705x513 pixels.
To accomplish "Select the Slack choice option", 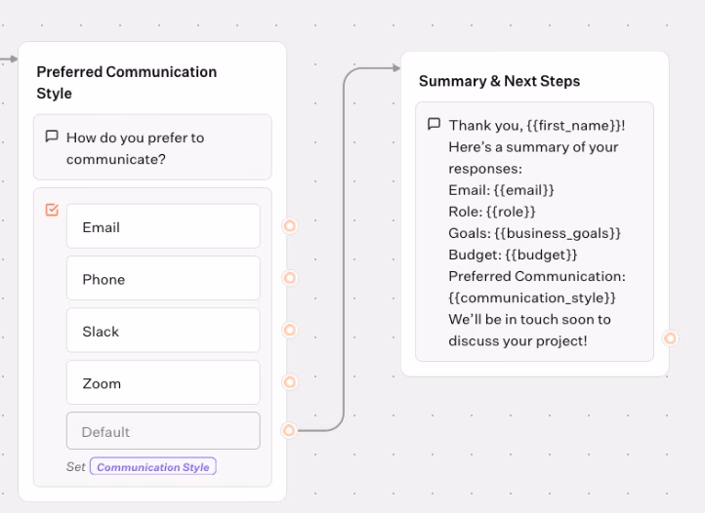I will (163, 332).
